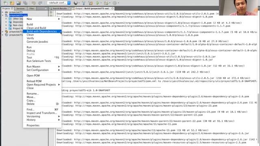Click the Clean and Build toolbar icon

[91, 3]
